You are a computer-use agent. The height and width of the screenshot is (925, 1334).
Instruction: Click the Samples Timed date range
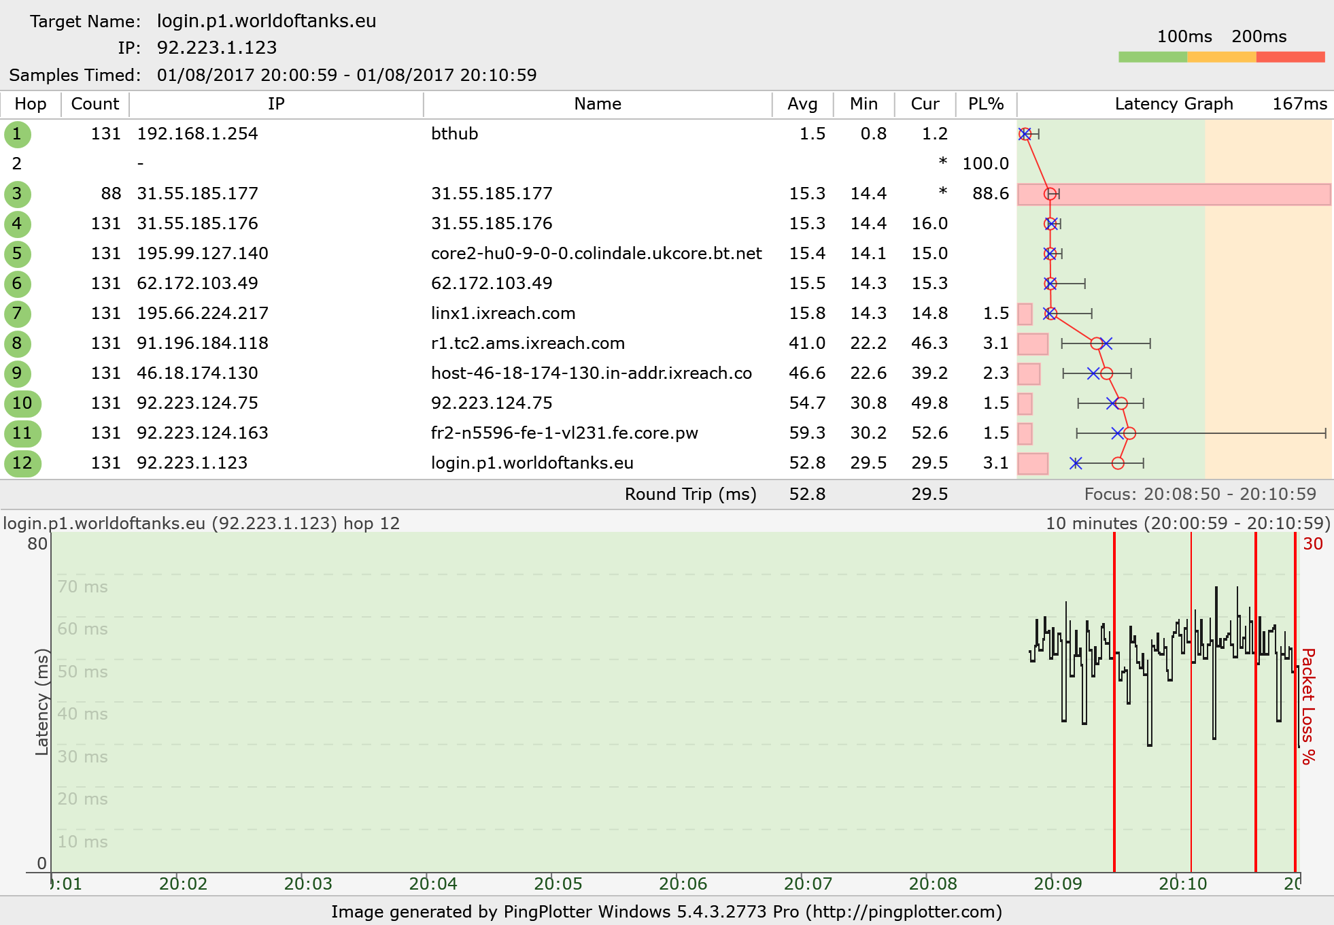pyautogui.click(x=347, y=75)
